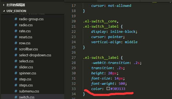Image resolution: width=172 pixels, height=99 pixels.
Task: Open slider.css file
Action: point(26,67)
